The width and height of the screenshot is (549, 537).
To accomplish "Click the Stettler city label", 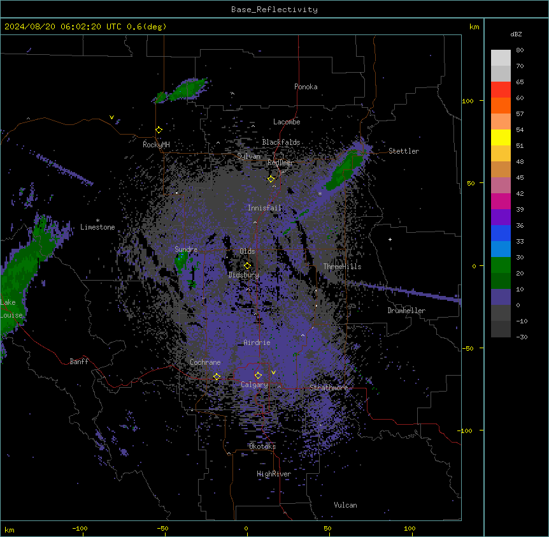I will click(x=404, y=151).
